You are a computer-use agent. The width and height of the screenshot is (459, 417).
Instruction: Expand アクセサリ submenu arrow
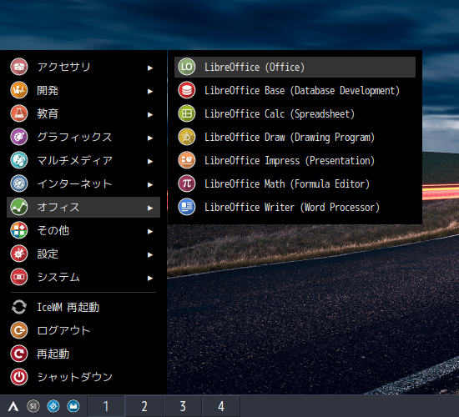tap(150, 68)
